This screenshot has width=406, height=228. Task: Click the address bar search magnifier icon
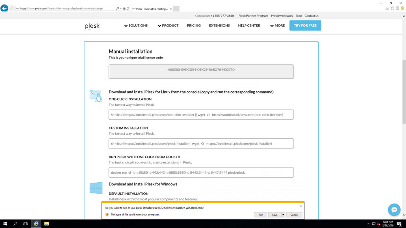click(x=117, y=9)
